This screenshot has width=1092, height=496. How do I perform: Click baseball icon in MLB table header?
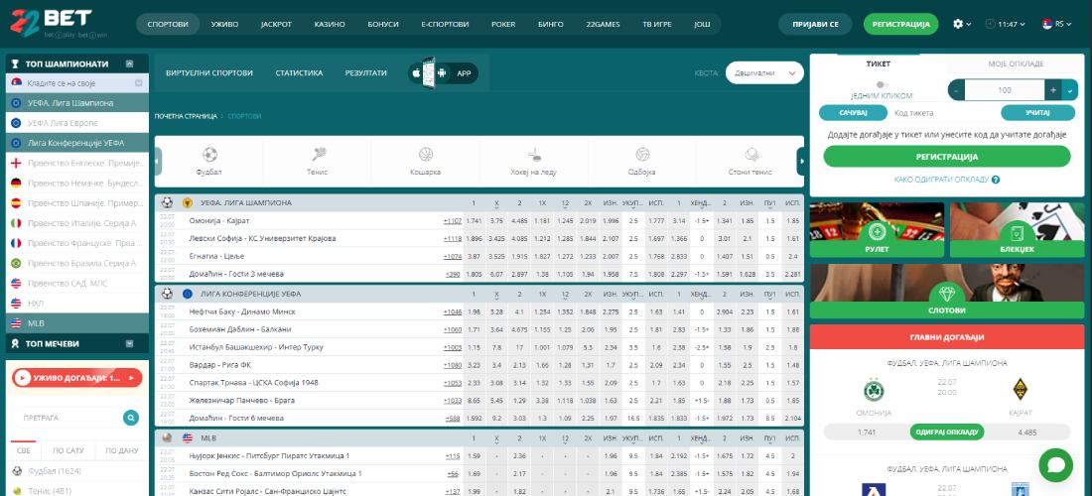(167, 438)
